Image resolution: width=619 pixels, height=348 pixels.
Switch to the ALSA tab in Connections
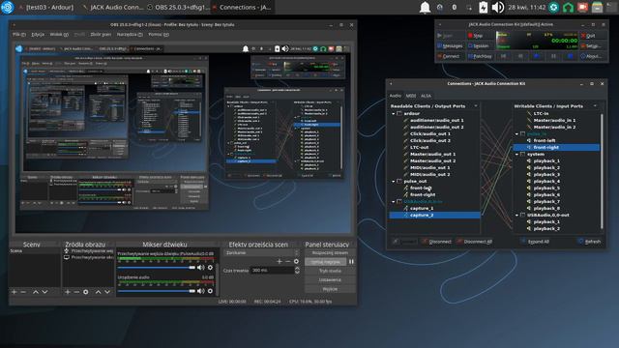[426, 96]
